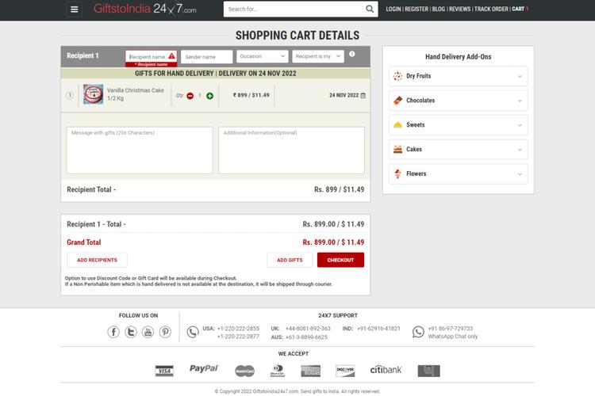Click the info icon in Recipient 1 bar
The height and width of the screenshot is (396, 595).
(x=352, y=54)
